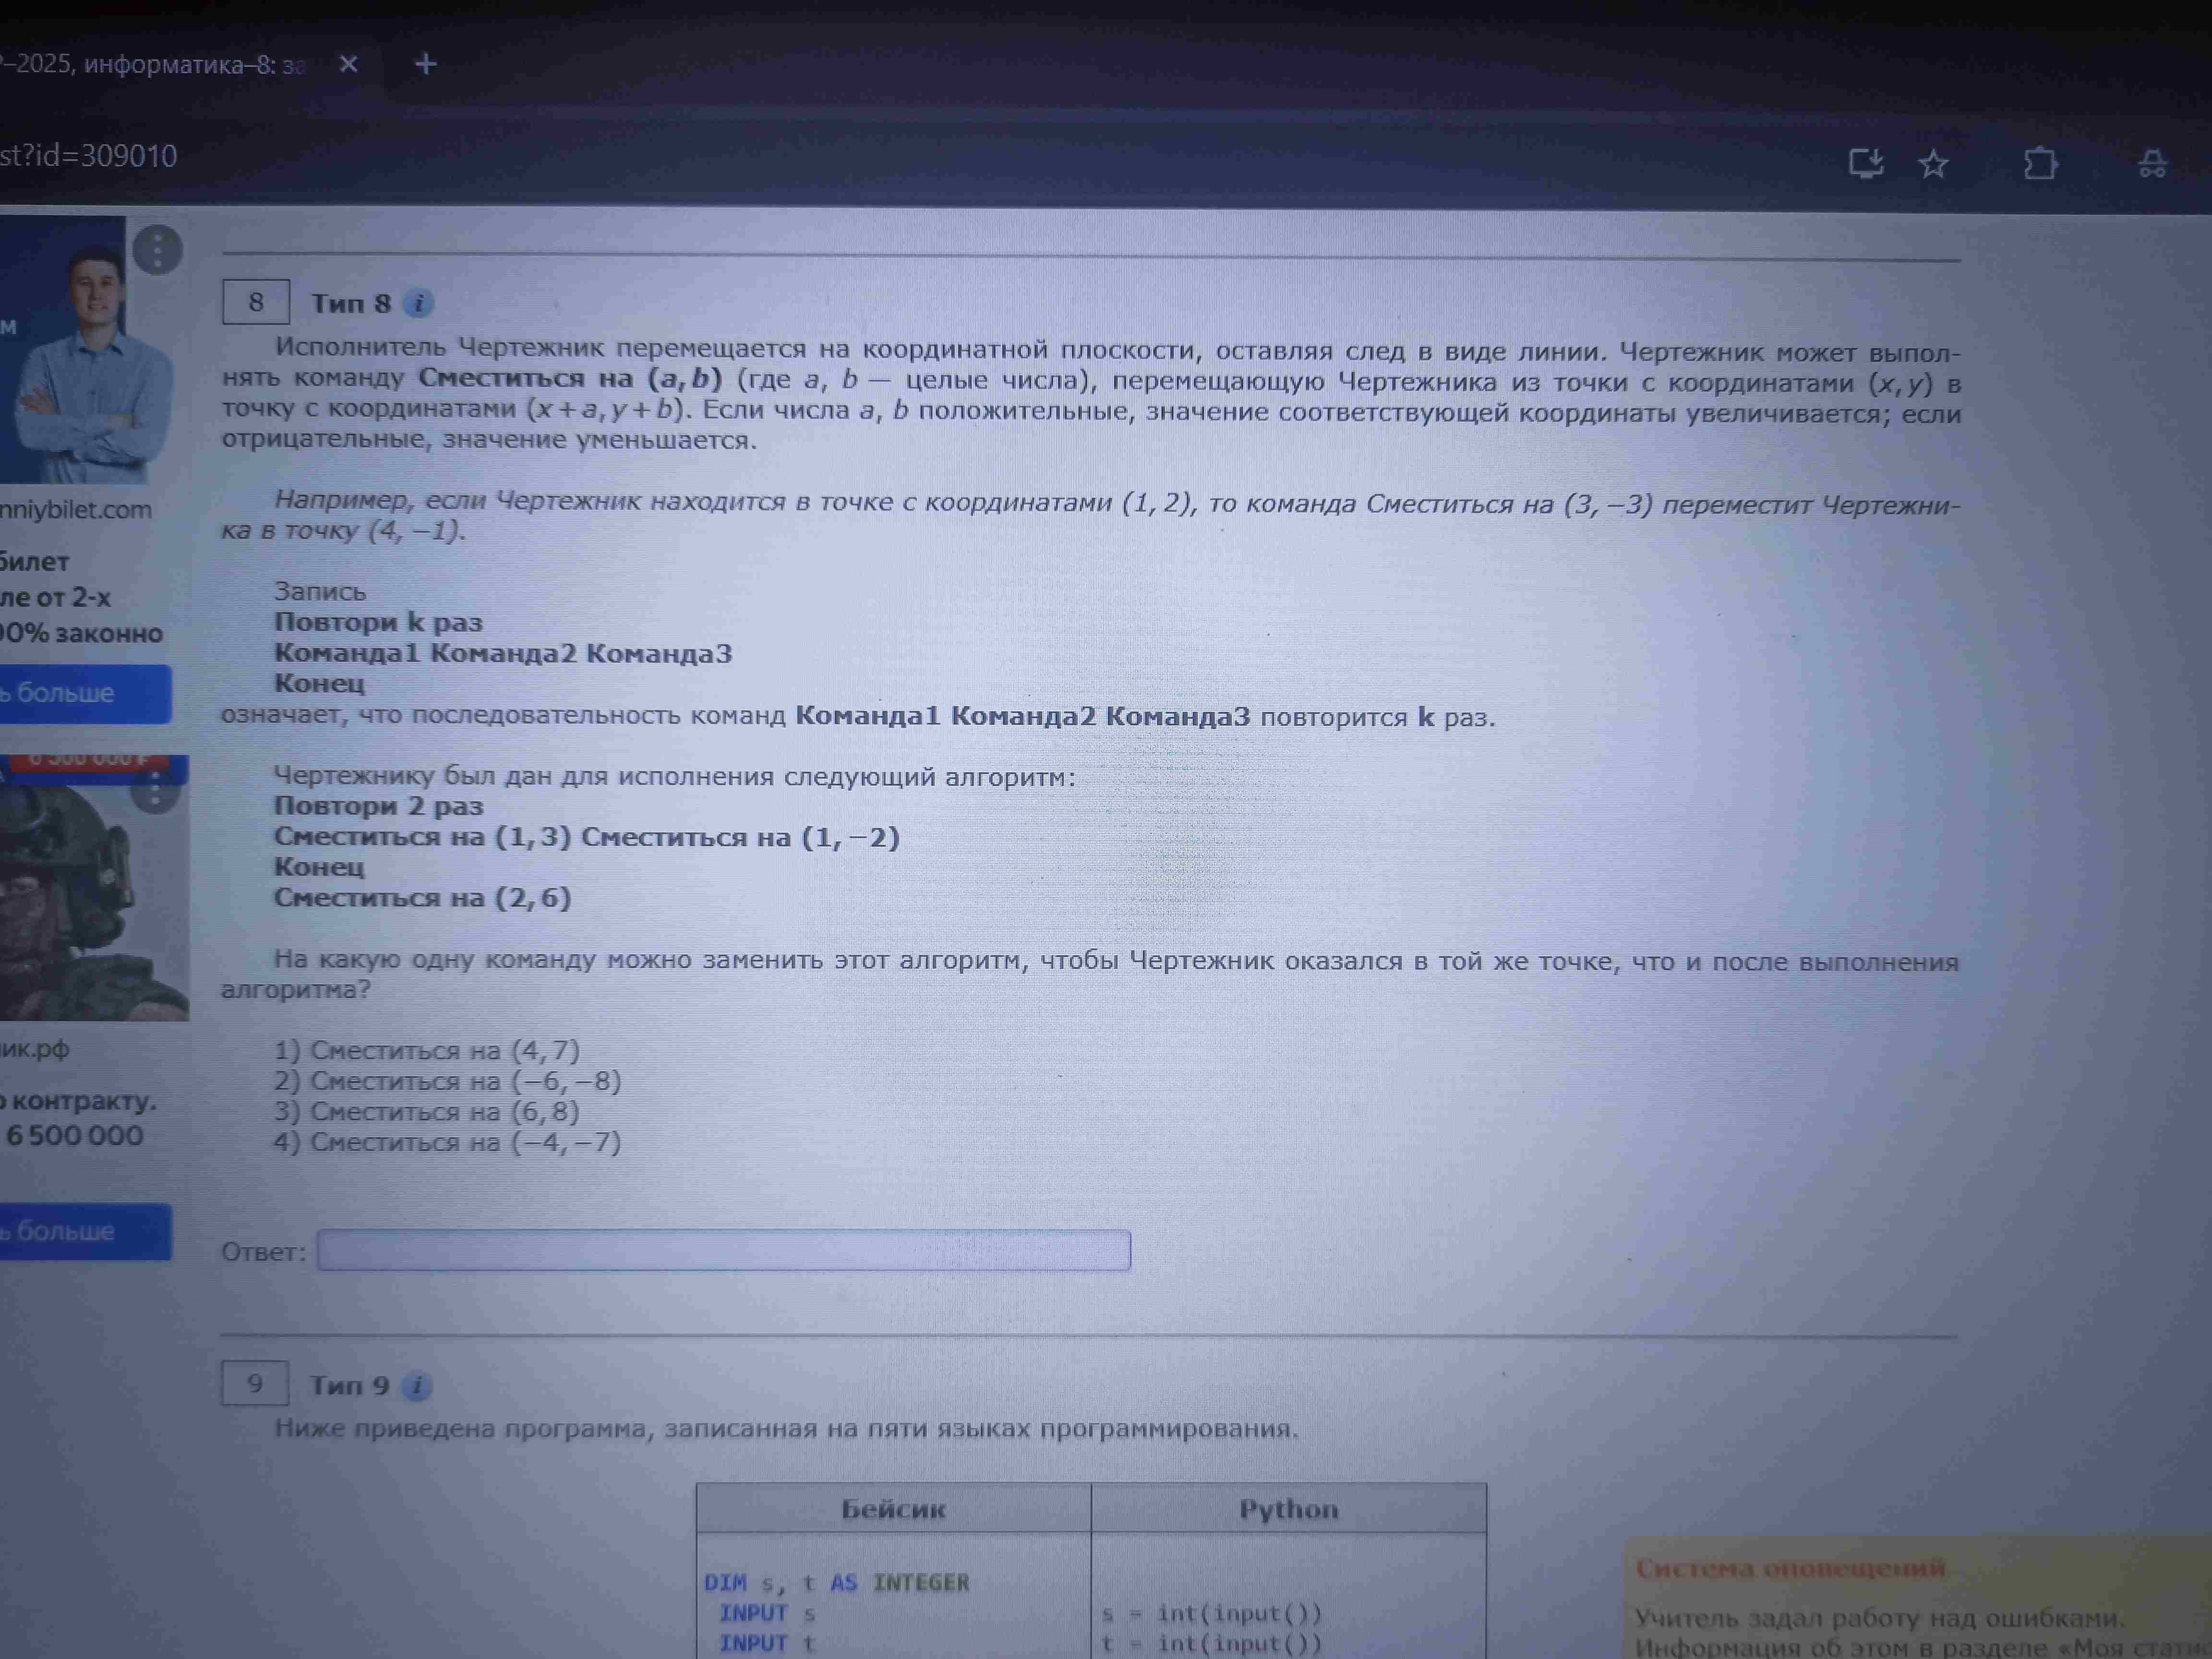
Task: Click the soldier ad image
Action: point(94,890)
